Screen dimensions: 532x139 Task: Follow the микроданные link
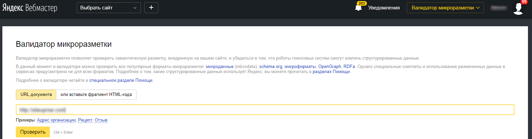click(x=219, y=67)
